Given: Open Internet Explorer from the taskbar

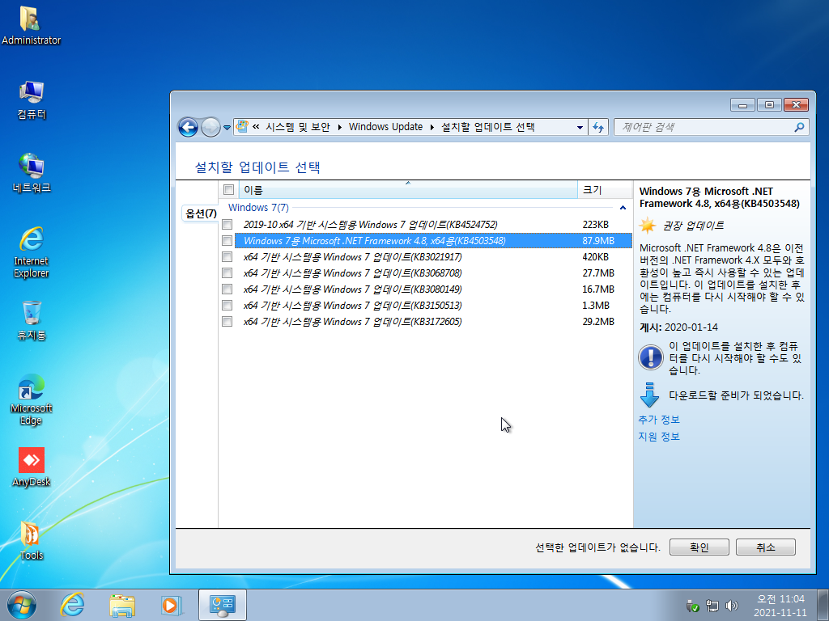Looking at the screenshot, I should coord(72,605).
